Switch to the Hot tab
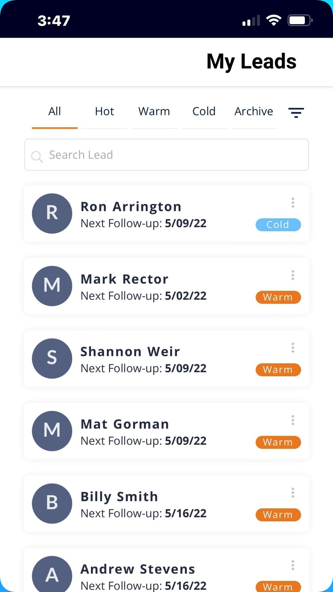333x592 pixels. [x=105, y=111]
